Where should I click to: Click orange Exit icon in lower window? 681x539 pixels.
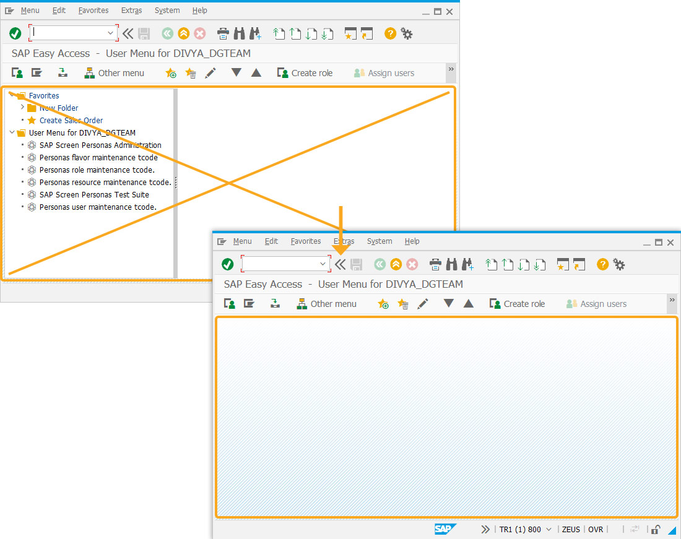(396, 264)
